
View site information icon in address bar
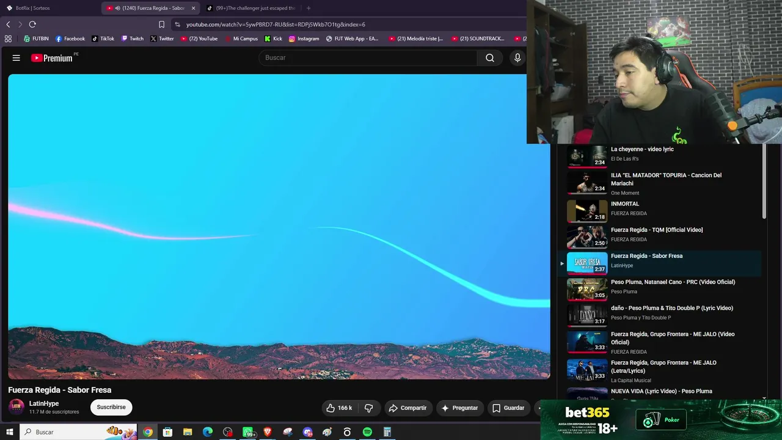177,24
